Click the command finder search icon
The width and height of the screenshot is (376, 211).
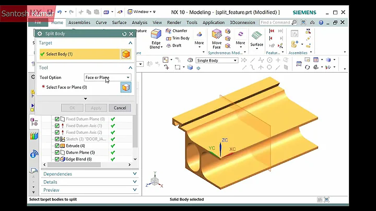pyautogui.click(x=294, y=22)
